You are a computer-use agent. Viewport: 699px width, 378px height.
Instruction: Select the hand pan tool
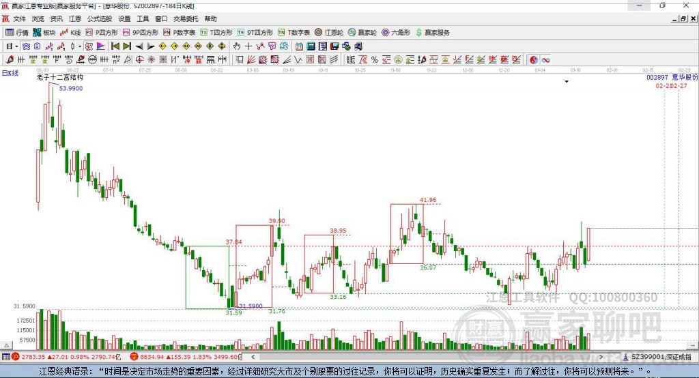237,46
